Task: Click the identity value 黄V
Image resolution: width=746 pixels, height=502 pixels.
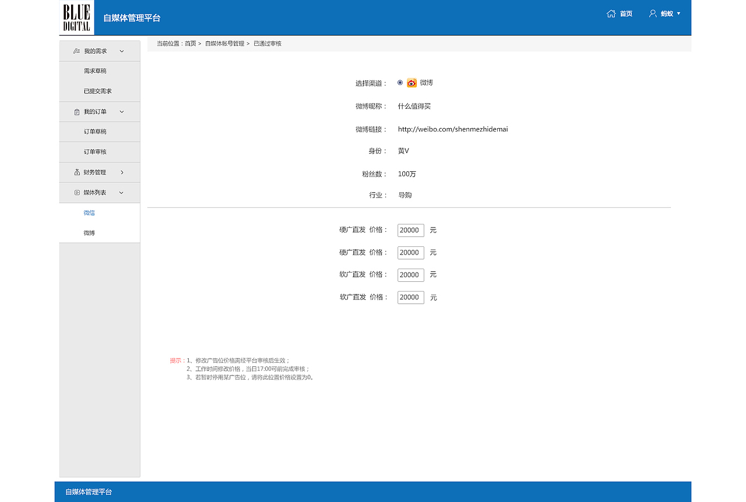Action: tap(403, 151)
